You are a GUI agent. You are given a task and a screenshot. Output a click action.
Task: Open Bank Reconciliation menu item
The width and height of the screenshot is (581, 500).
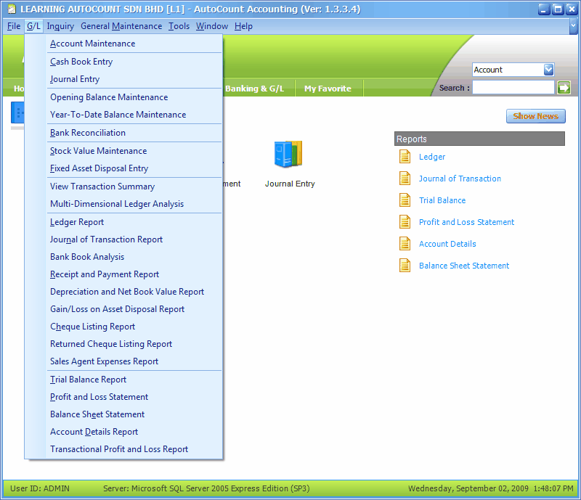pyautogui.click(x=134, y=133)
